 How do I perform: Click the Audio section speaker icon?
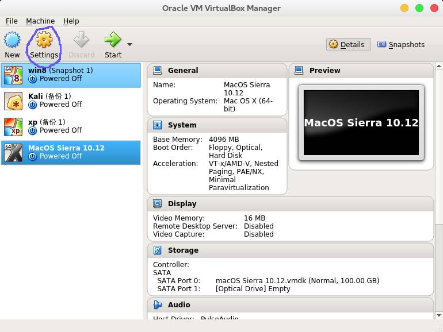pyautogui.click(x=158, y=304)
